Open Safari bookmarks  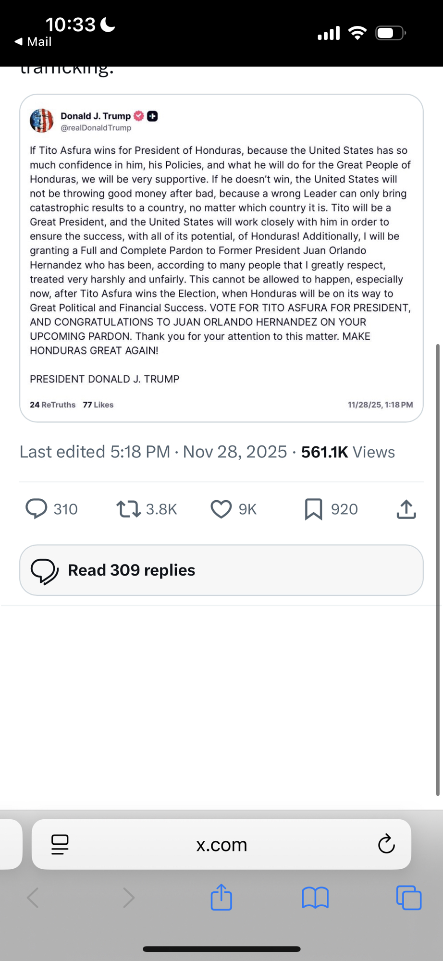coord(315,897)
